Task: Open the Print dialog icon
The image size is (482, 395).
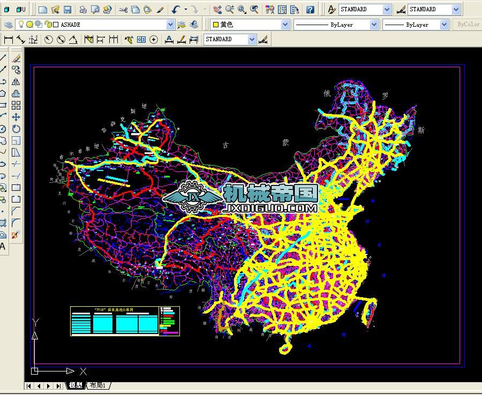Action: click(82, 9)
